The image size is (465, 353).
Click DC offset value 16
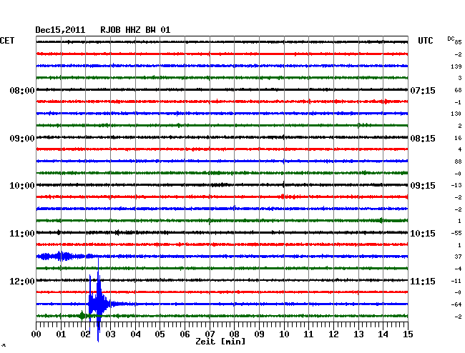click(x=458, y=138)
